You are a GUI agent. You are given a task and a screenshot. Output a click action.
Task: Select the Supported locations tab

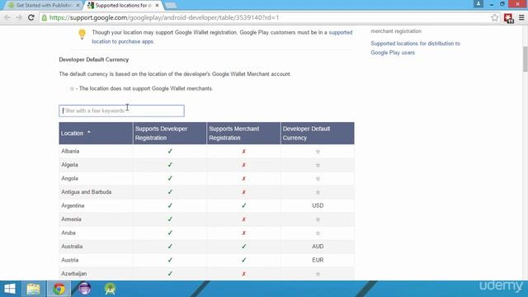(x=123, y=6)
